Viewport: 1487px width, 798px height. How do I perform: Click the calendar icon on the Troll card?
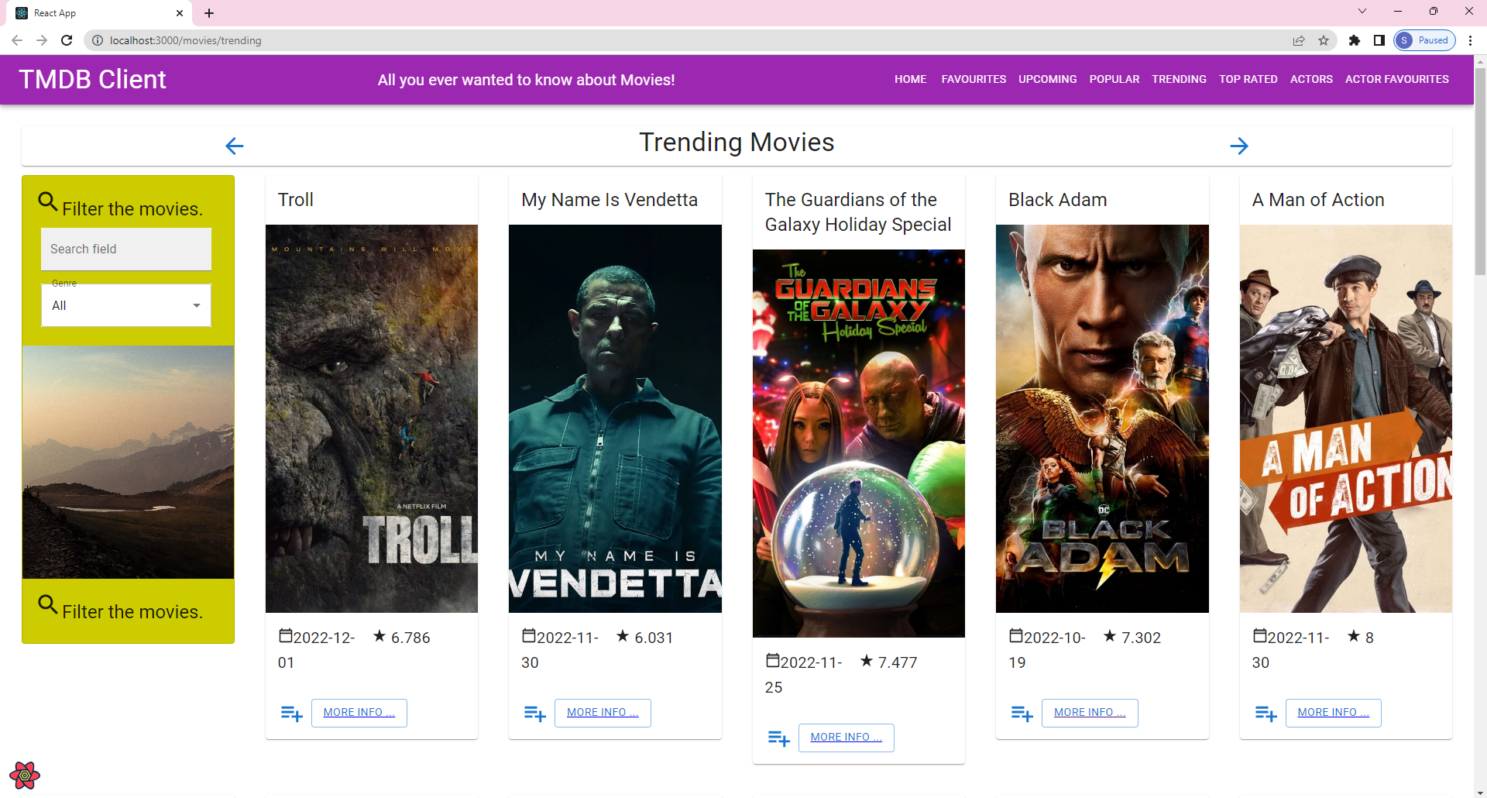286,635
